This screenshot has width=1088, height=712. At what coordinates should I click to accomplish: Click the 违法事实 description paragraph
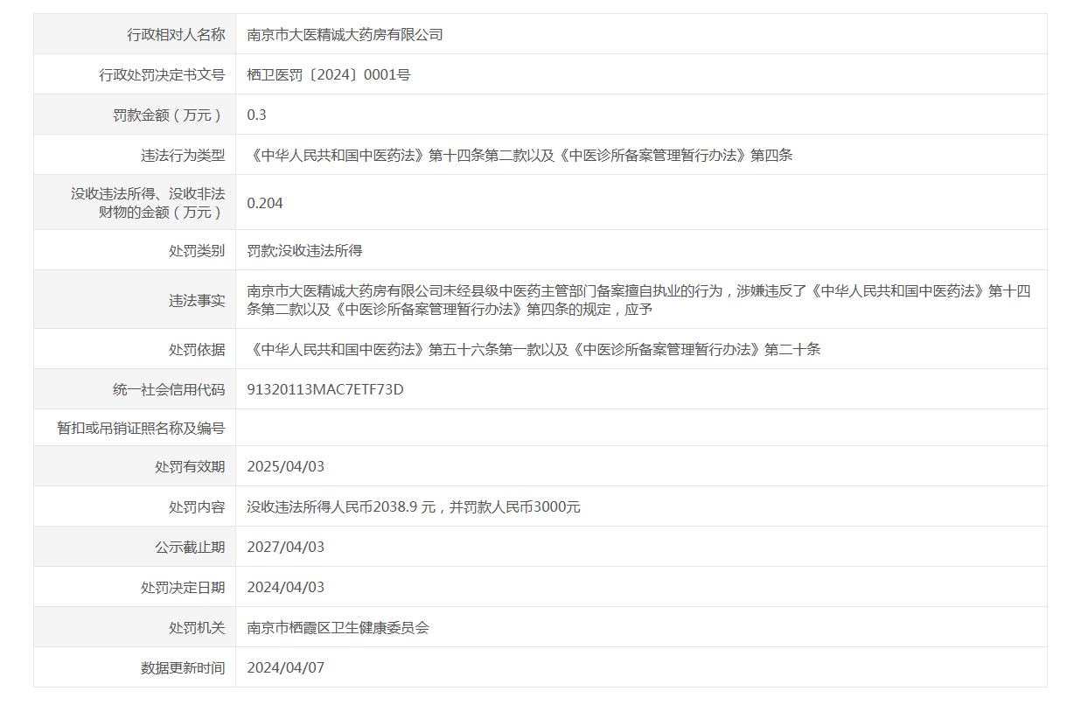[x=638, y=300]
